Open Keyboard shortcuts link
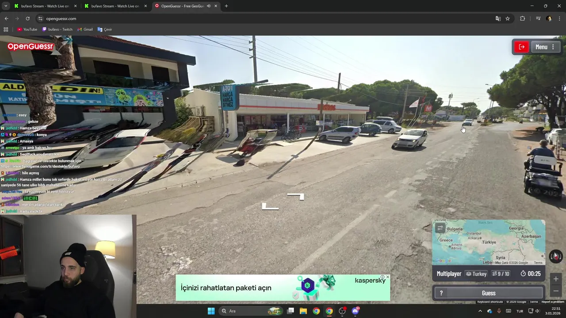Image resolution: width=566 pixels, height=318 pixels. tap(490, 302)
